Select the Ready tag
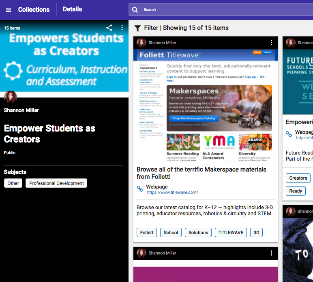The image size is (313, 282). point(296,191)
